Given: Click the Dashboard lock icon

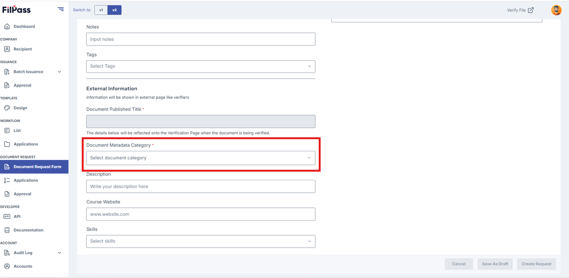Looking at the screenshot, I should click(x=7, y=27).
